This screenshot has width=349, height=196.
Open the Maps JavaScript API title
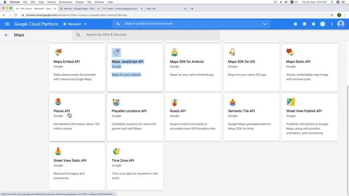(128, 62)
